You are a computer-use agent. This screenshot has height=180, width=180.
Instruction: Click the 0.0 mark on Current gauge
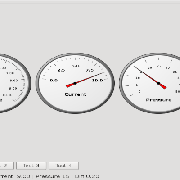[x=54, y=81]
